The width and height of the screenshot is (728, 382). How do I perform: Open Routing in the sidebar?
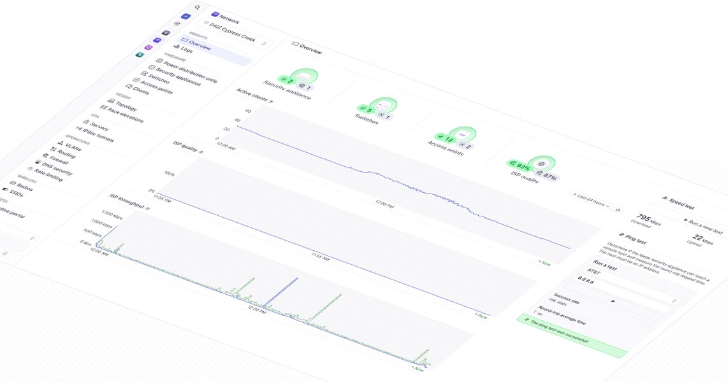pos(62,153)
